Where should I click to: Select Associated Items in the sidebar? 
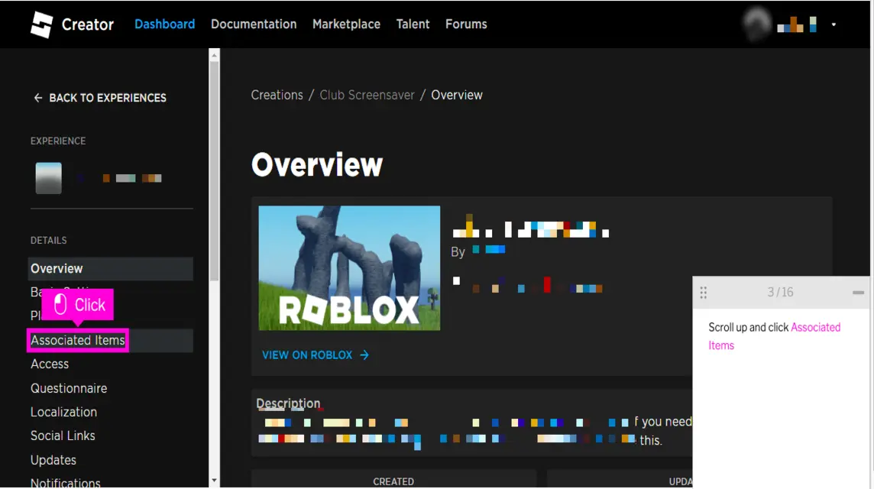78,340
